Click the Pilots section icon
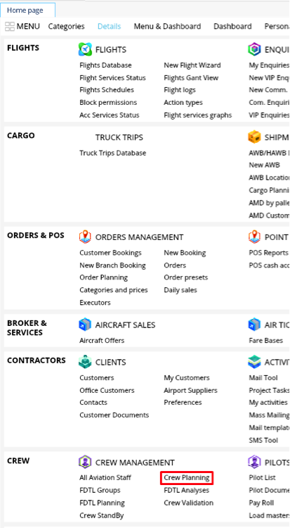The width and height of the screenshot is (290, 528). [254, 462]
